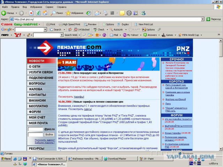Click the Print printer icon in IE toolbar

tap(105, 13)
